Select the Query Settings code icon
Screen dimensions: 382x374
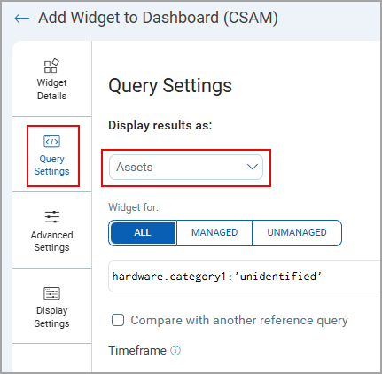[51, 141]
